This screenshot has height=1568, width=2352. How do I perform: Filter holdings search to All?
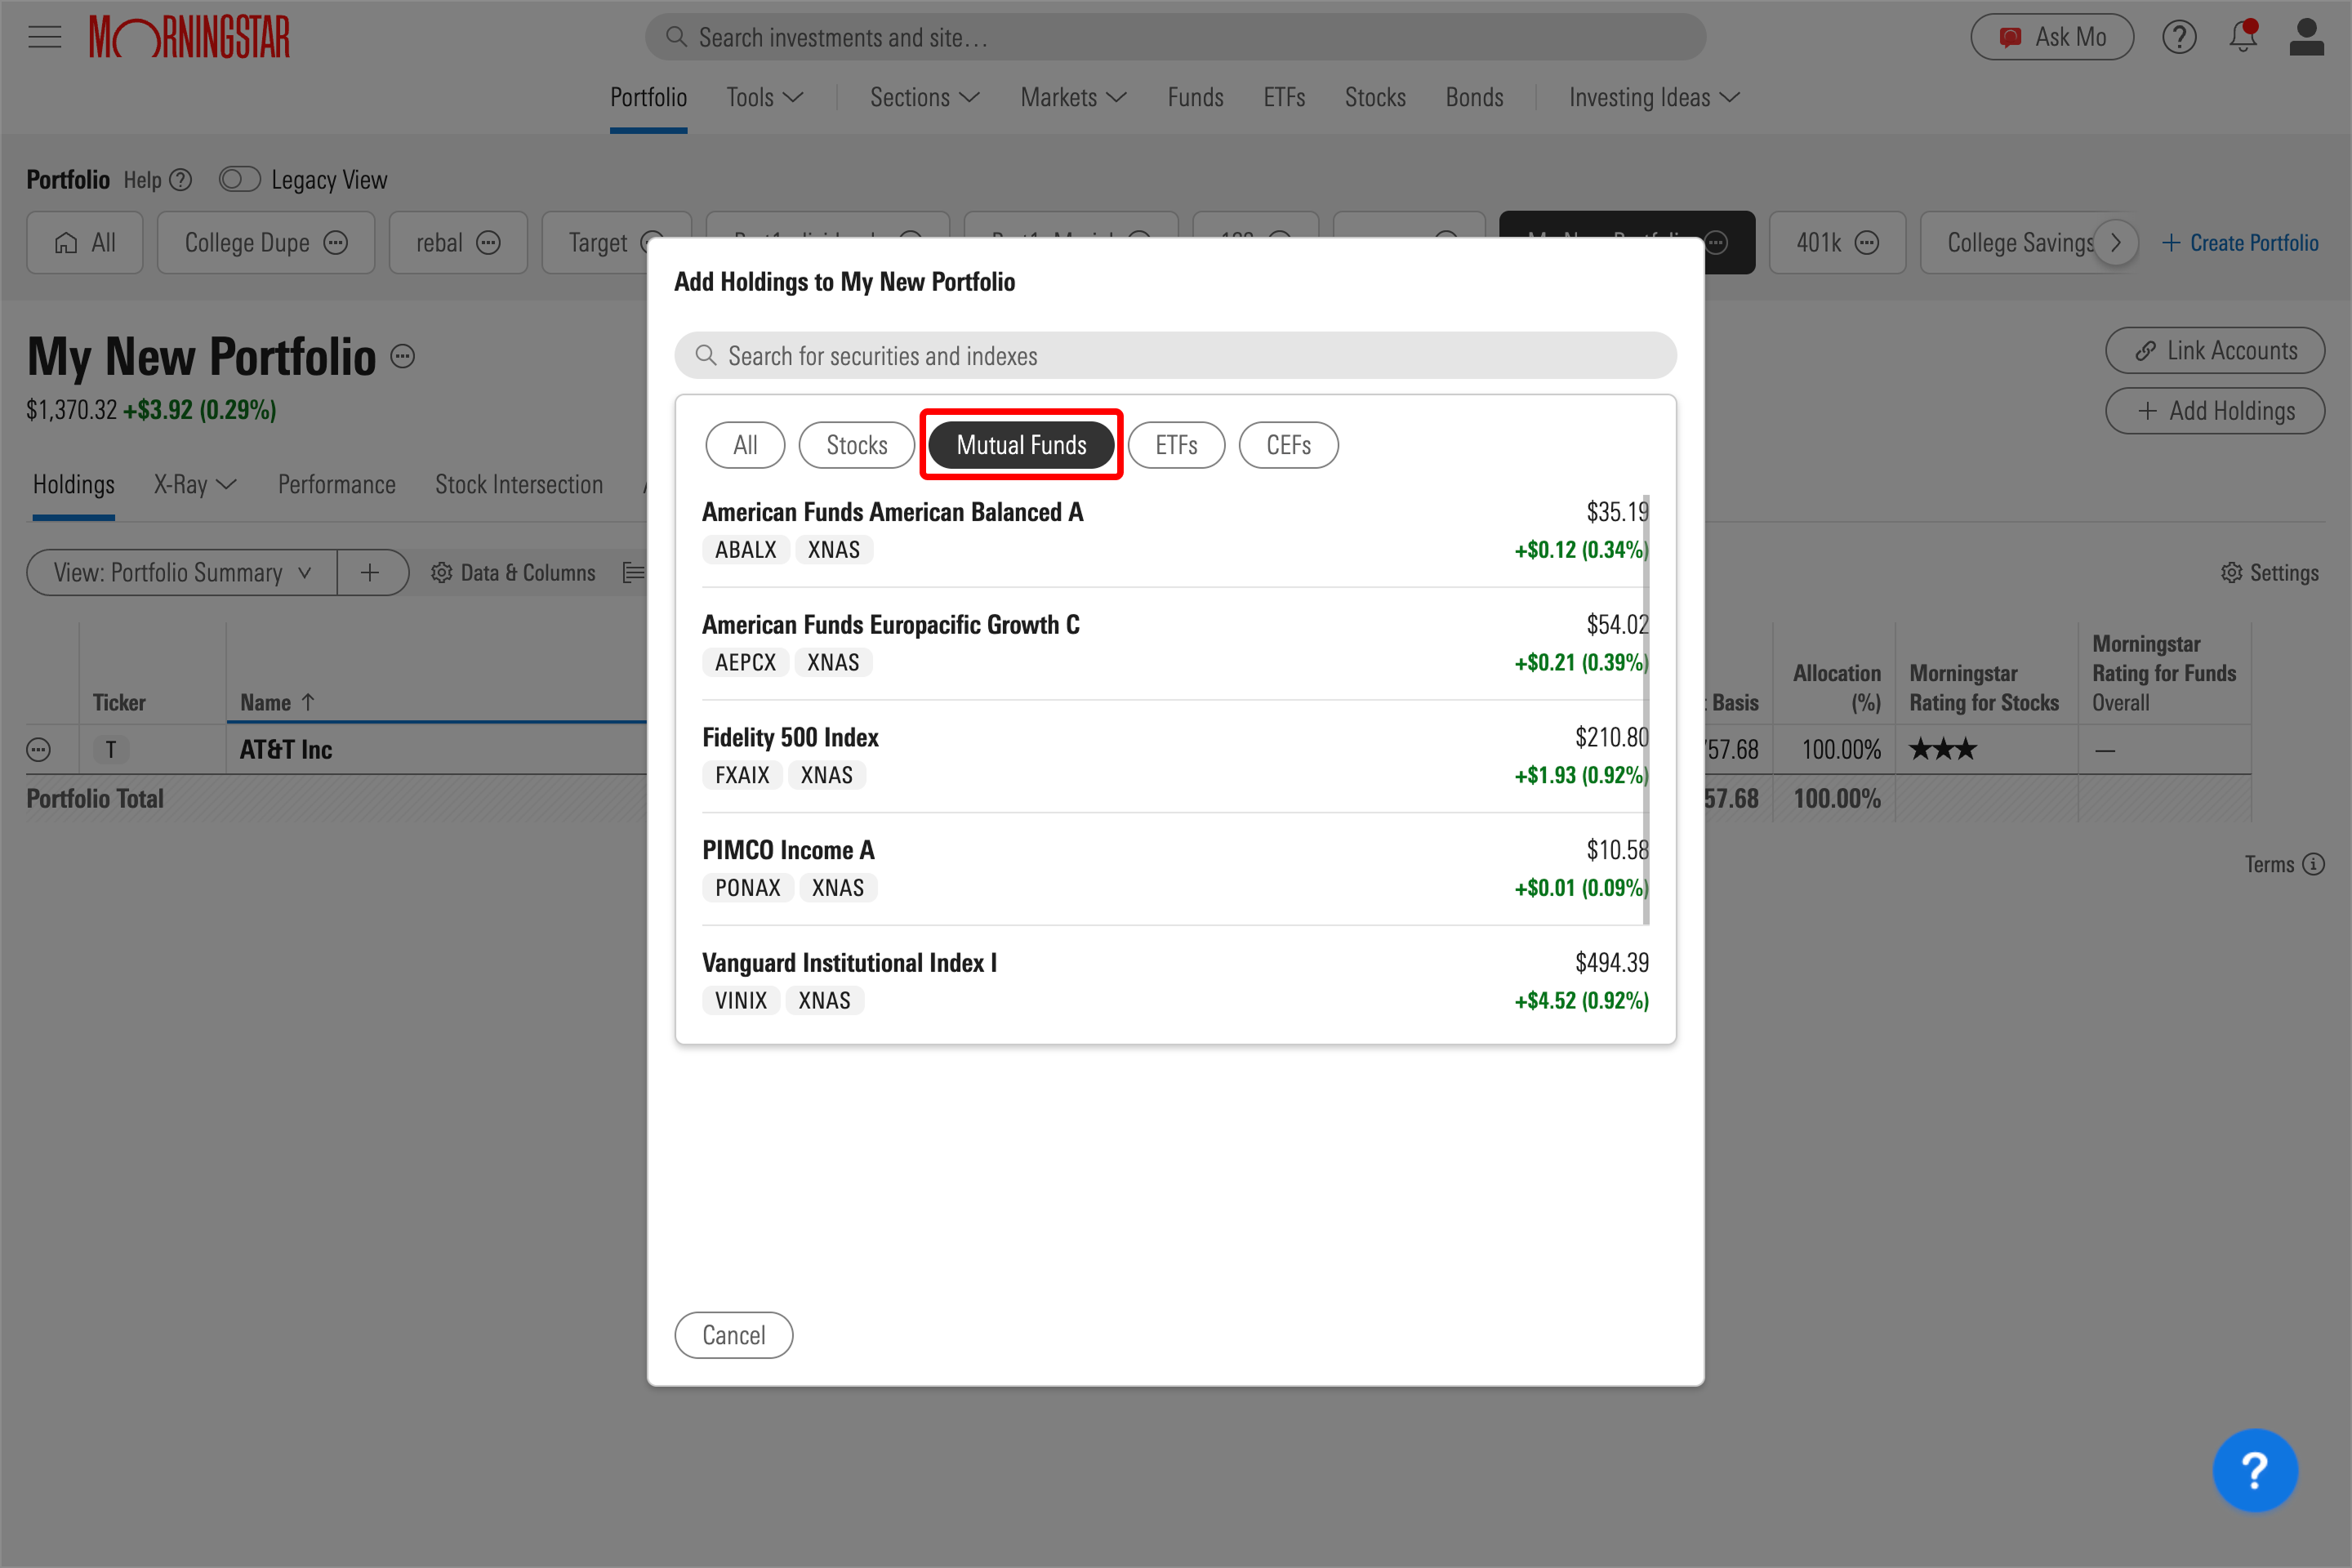(x=745, y=445)
